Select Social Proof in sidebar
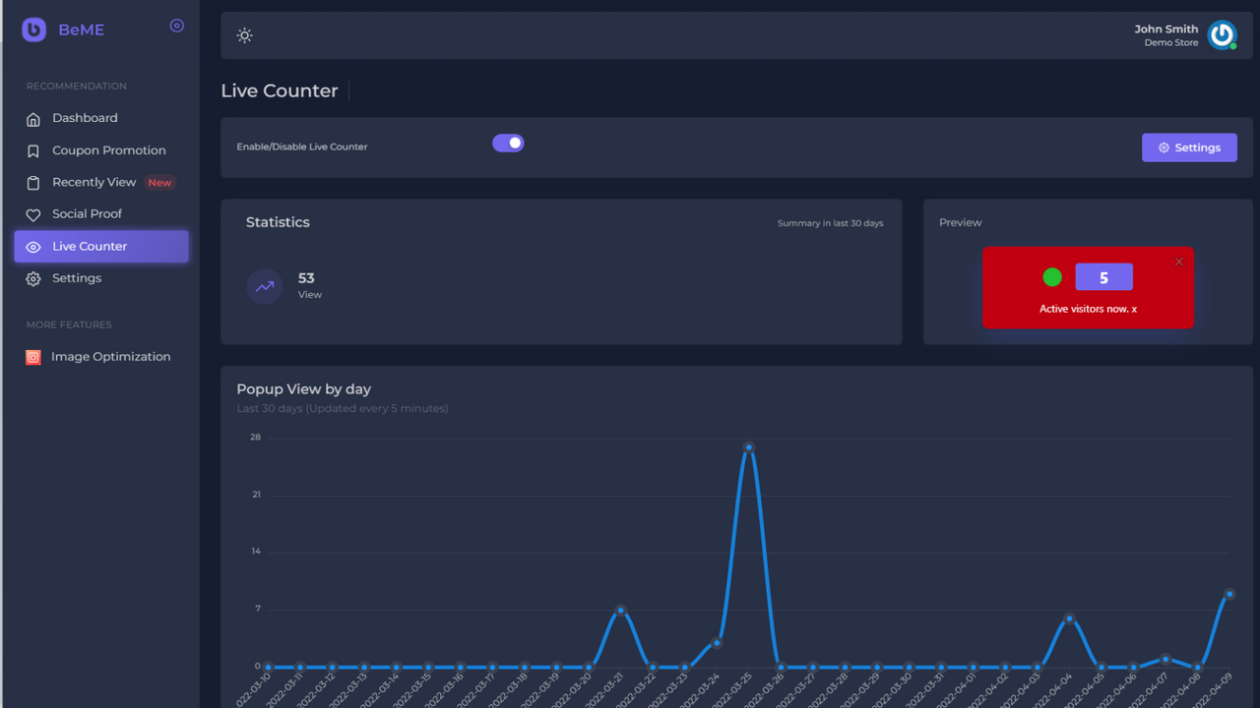 101,213
